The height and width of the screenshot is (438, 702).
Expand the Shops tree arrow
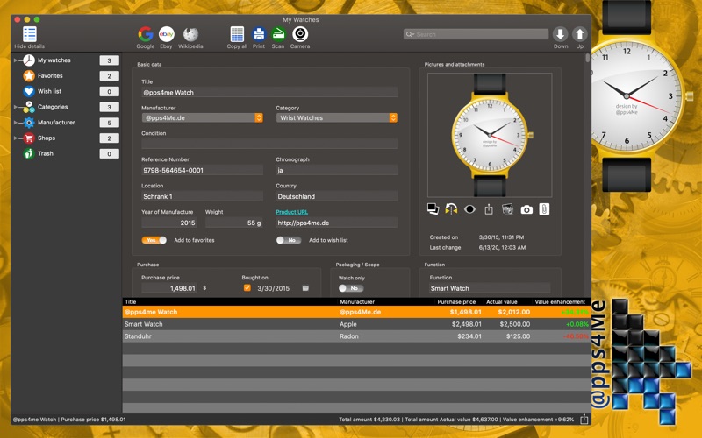(16, 138)
